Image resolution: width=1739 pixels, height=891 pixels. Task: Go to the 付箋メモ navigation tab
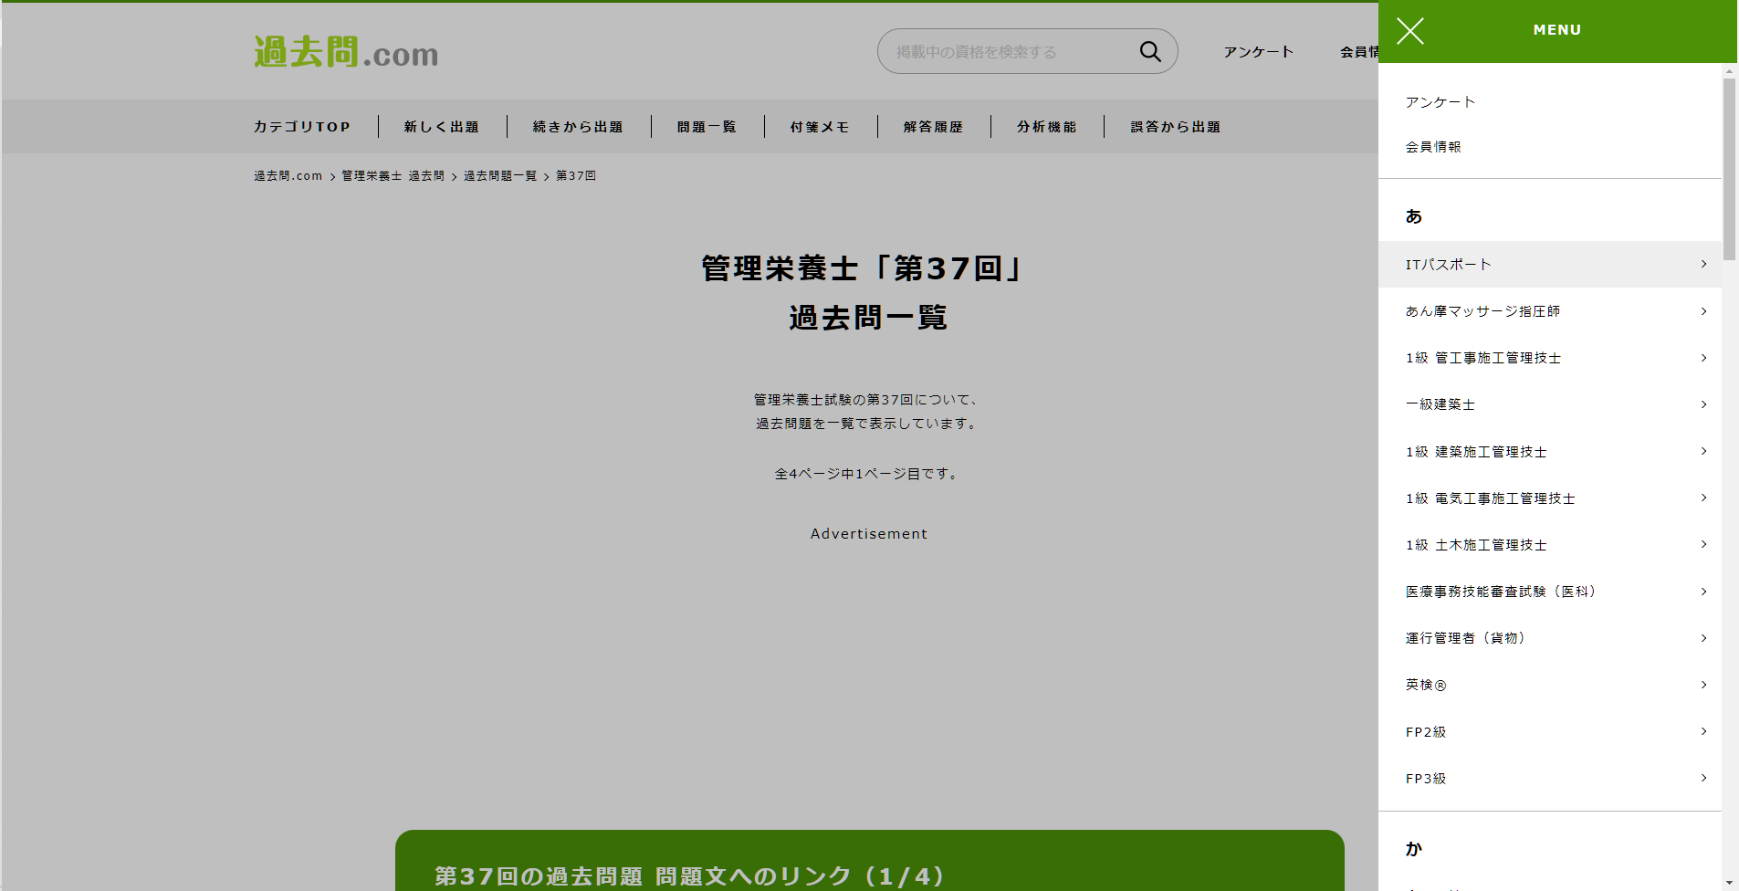[x=820, y=127]
